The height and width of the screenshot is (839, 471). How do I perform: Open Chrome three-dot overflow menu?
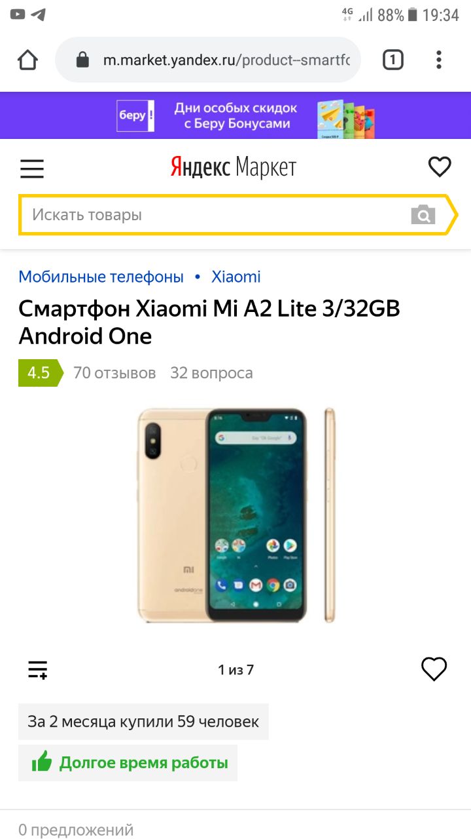(x=439, y=60)
